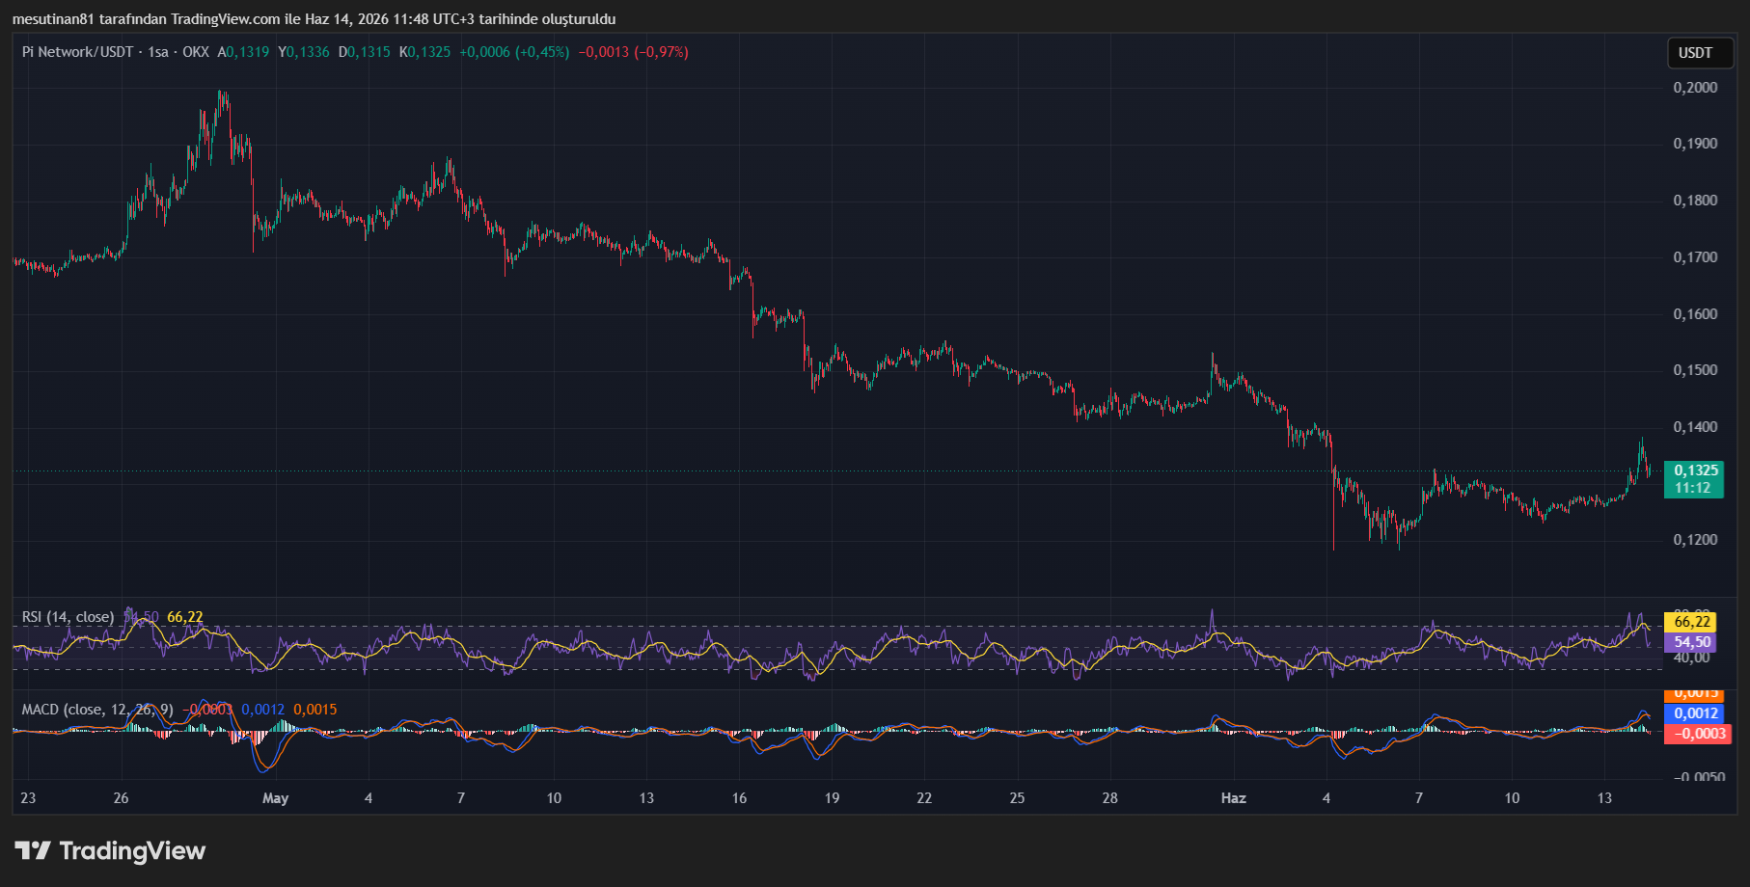Click the mesutinan81 creation caption text
The image size is (1750, 887).
[x=314, y=19]
